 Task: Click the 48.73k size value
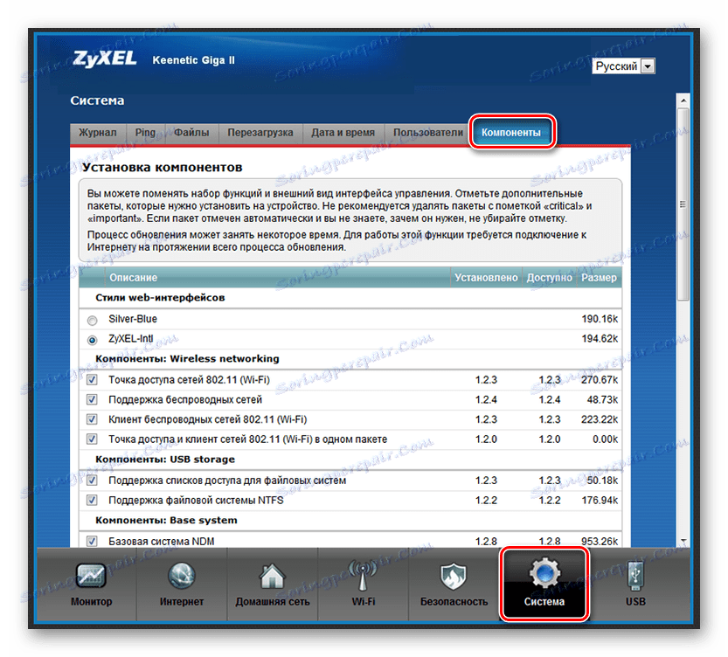coord(602,399)
